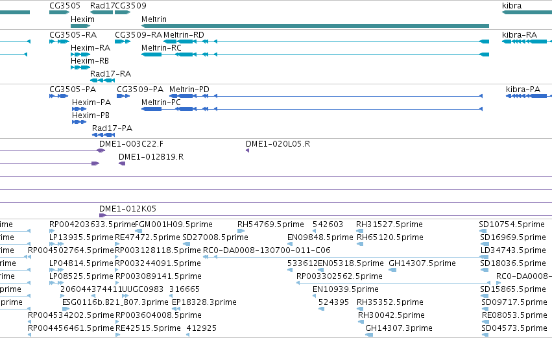Click EST EN05318.5prime
The height and width of the screenshot is (338, 552).
coord(351,263)
